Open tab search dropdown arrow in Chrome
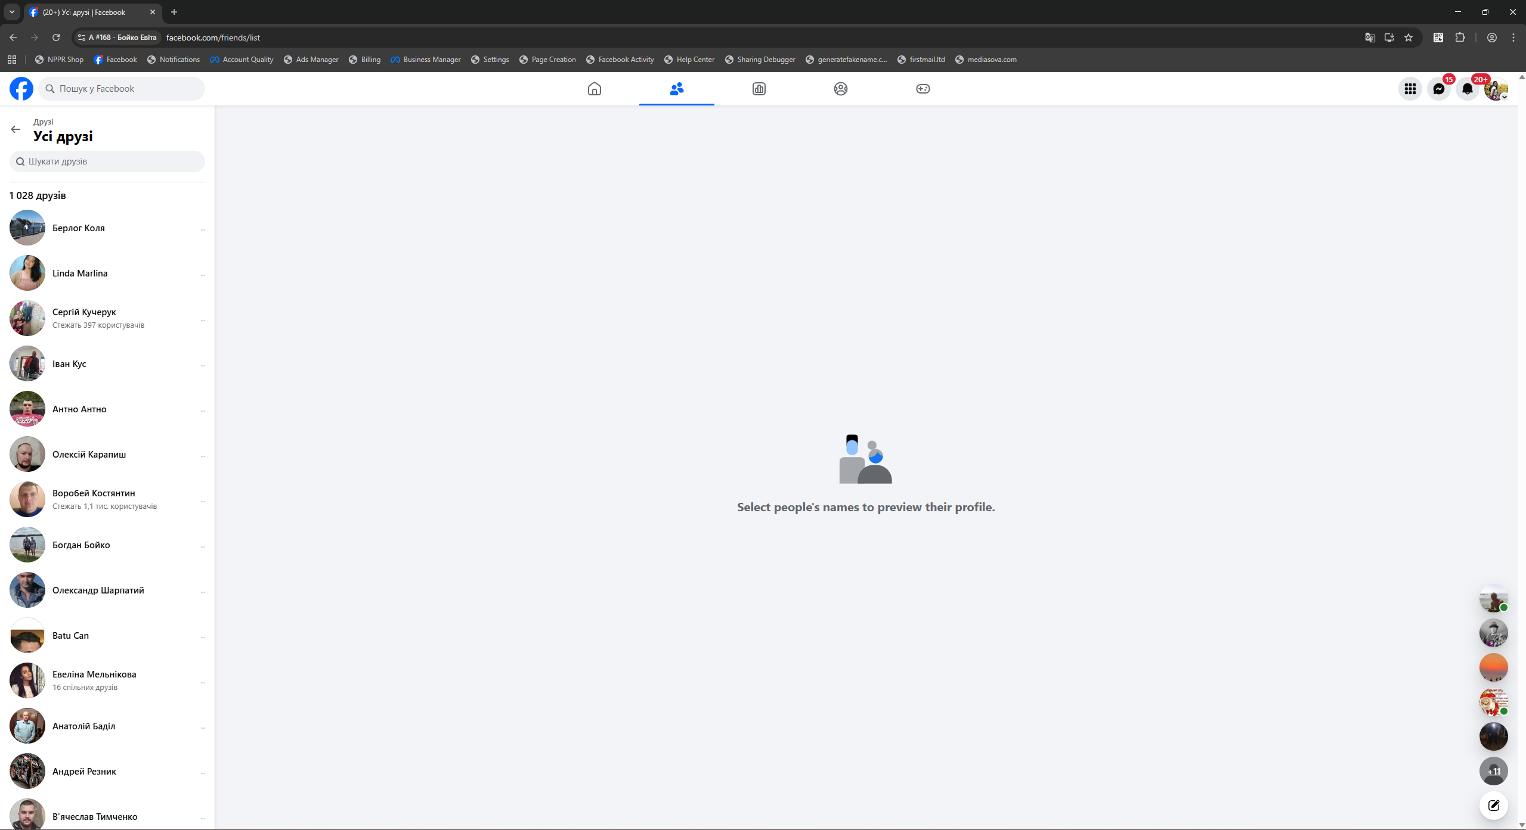Viewport: 1526px width, 830px height. (11, 12)
